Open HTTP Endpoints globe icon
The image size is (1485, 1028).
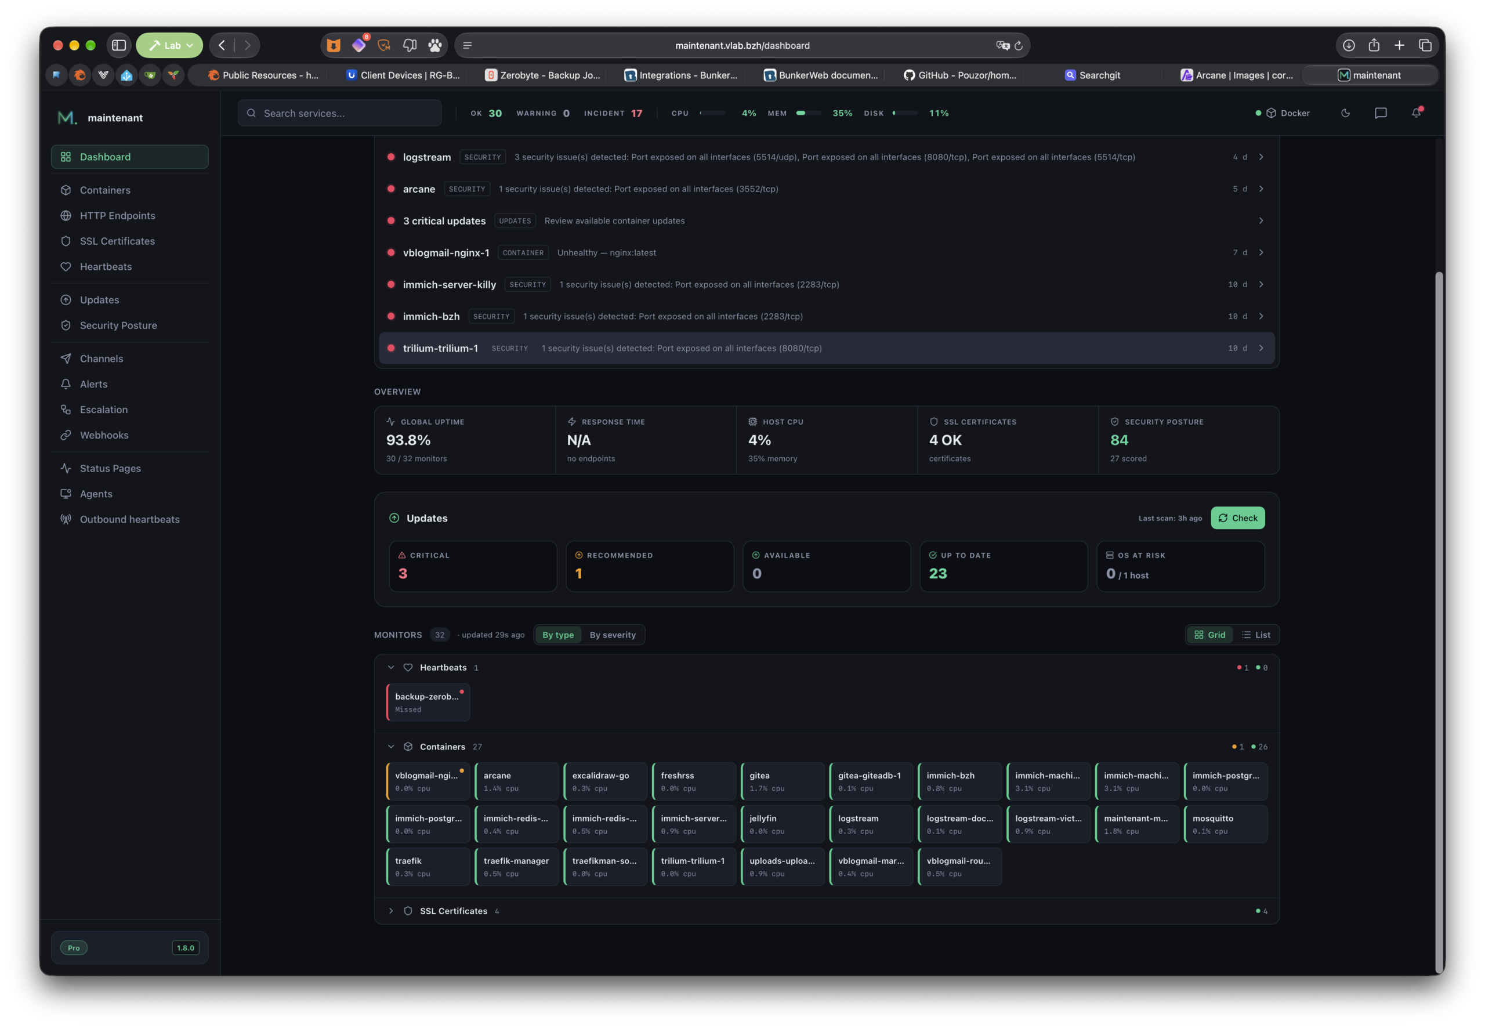[x=66, y=216]
